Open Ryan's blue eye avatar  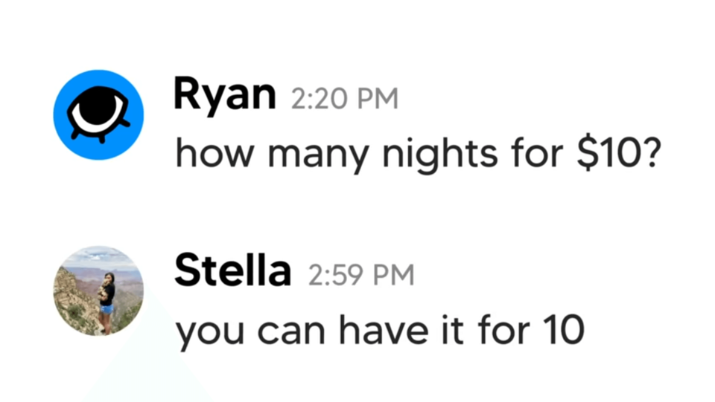coord(98,114)
